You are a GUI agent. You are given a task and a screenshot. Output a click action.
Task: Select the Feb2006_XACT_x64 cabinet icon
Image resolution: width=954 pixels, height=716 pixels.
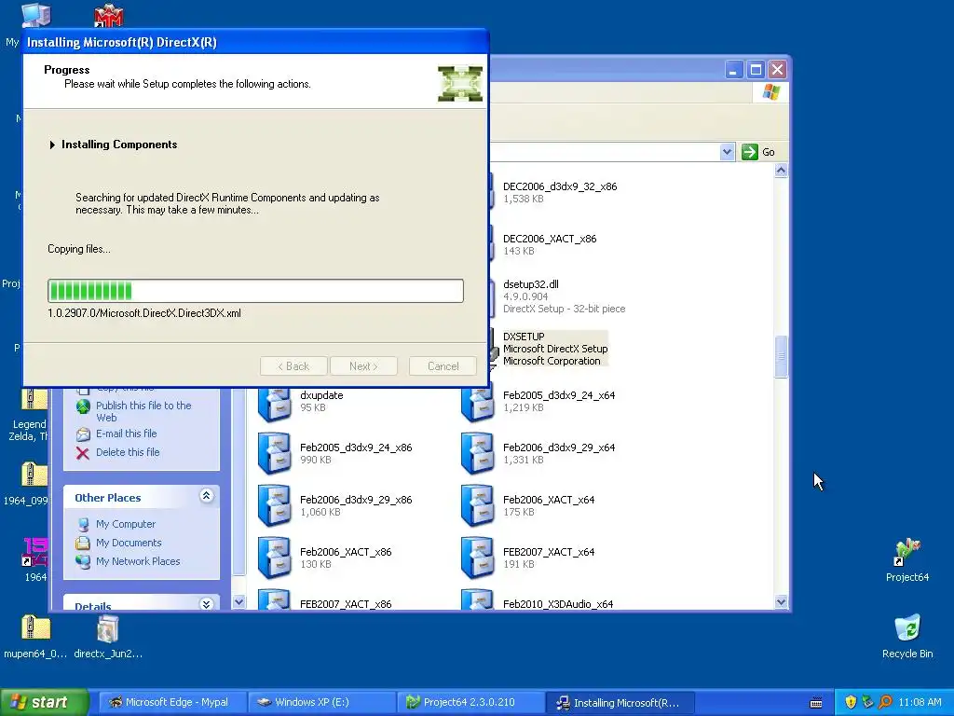pos(477,505)
